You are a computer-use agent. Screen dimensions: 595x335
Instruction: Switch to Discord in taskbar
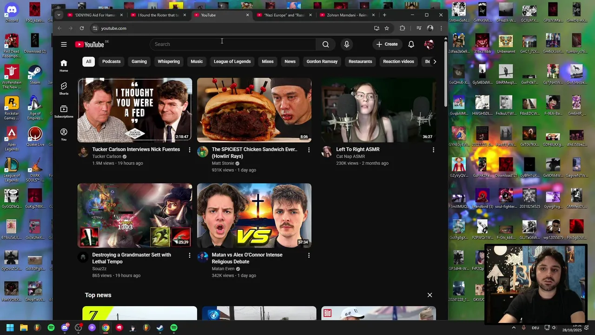65,328
